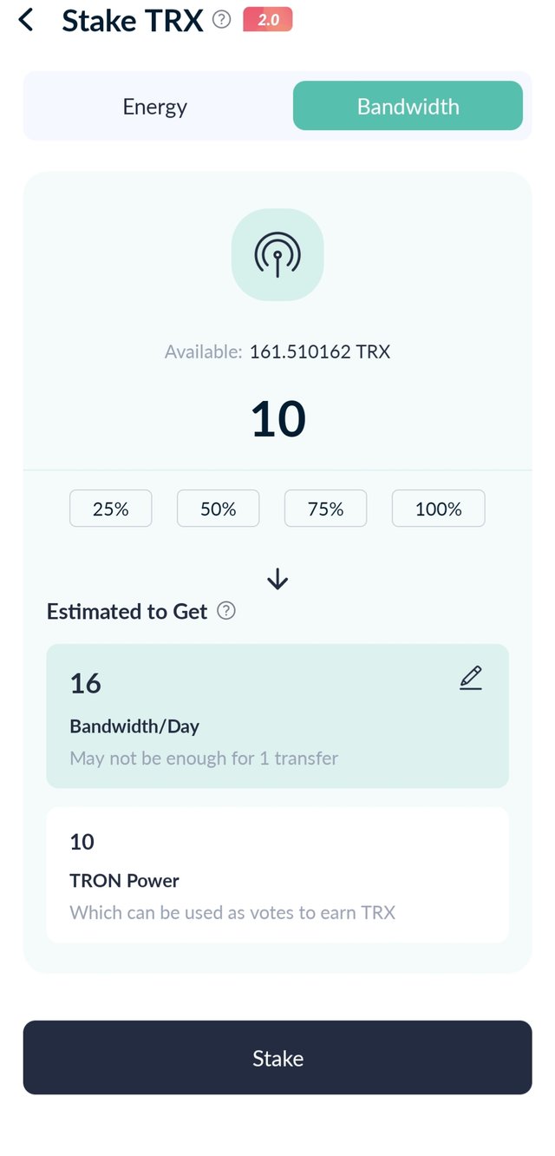Open the Stake TRX help question mark
Screen dimensions: 555x1156
[x=222, y=20]
